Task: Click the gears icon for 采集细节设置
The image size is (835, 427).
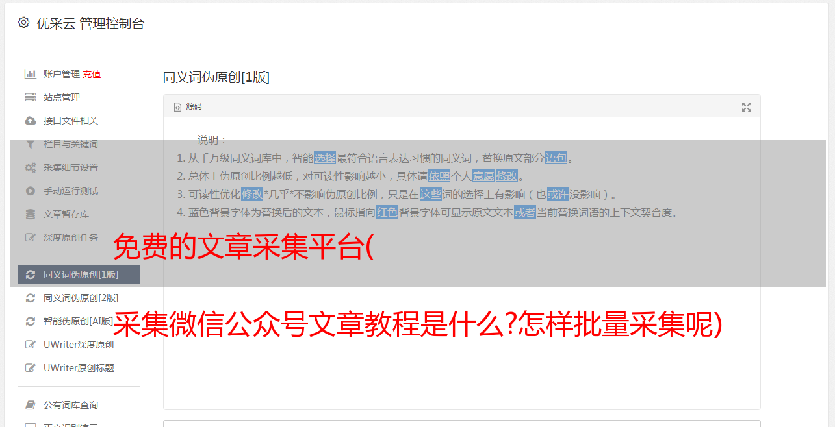Action: pyautogui.click(x=30, y=167)
